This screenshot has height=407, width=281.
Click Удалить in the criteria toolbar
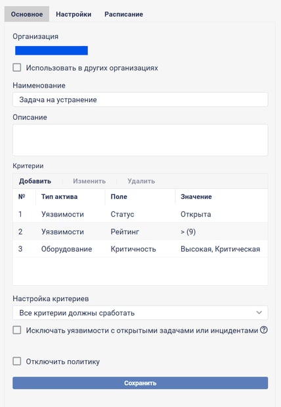[141, 181]
